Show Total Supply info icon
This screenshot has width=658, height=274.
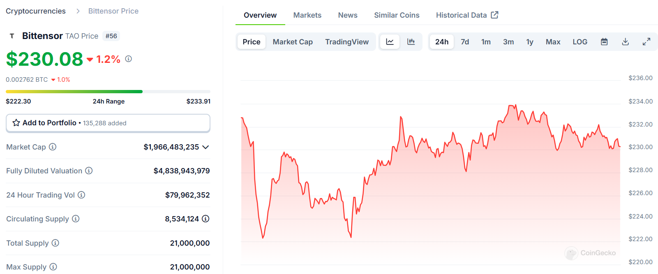click(55, 243)
